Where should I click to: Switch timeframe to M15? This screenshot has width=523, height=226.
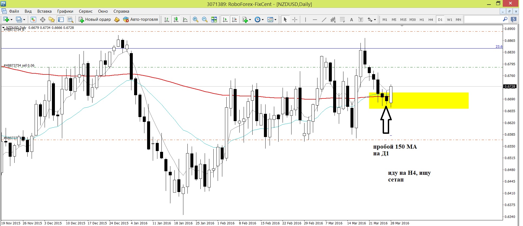coord(403,19)
